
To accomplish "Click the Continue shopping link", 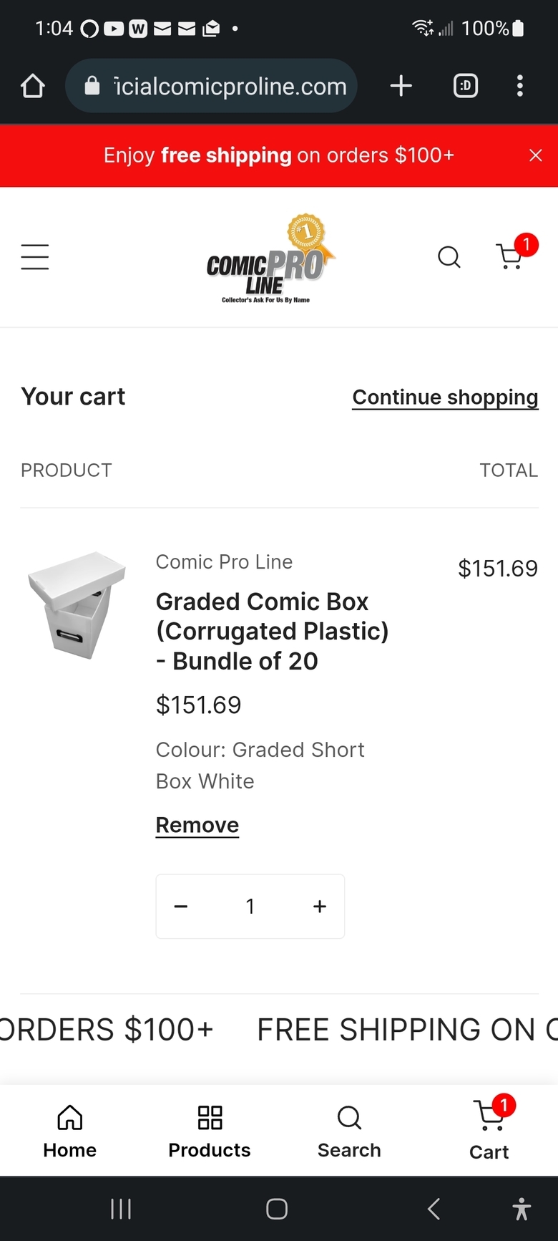I will [x=445, y=397].
